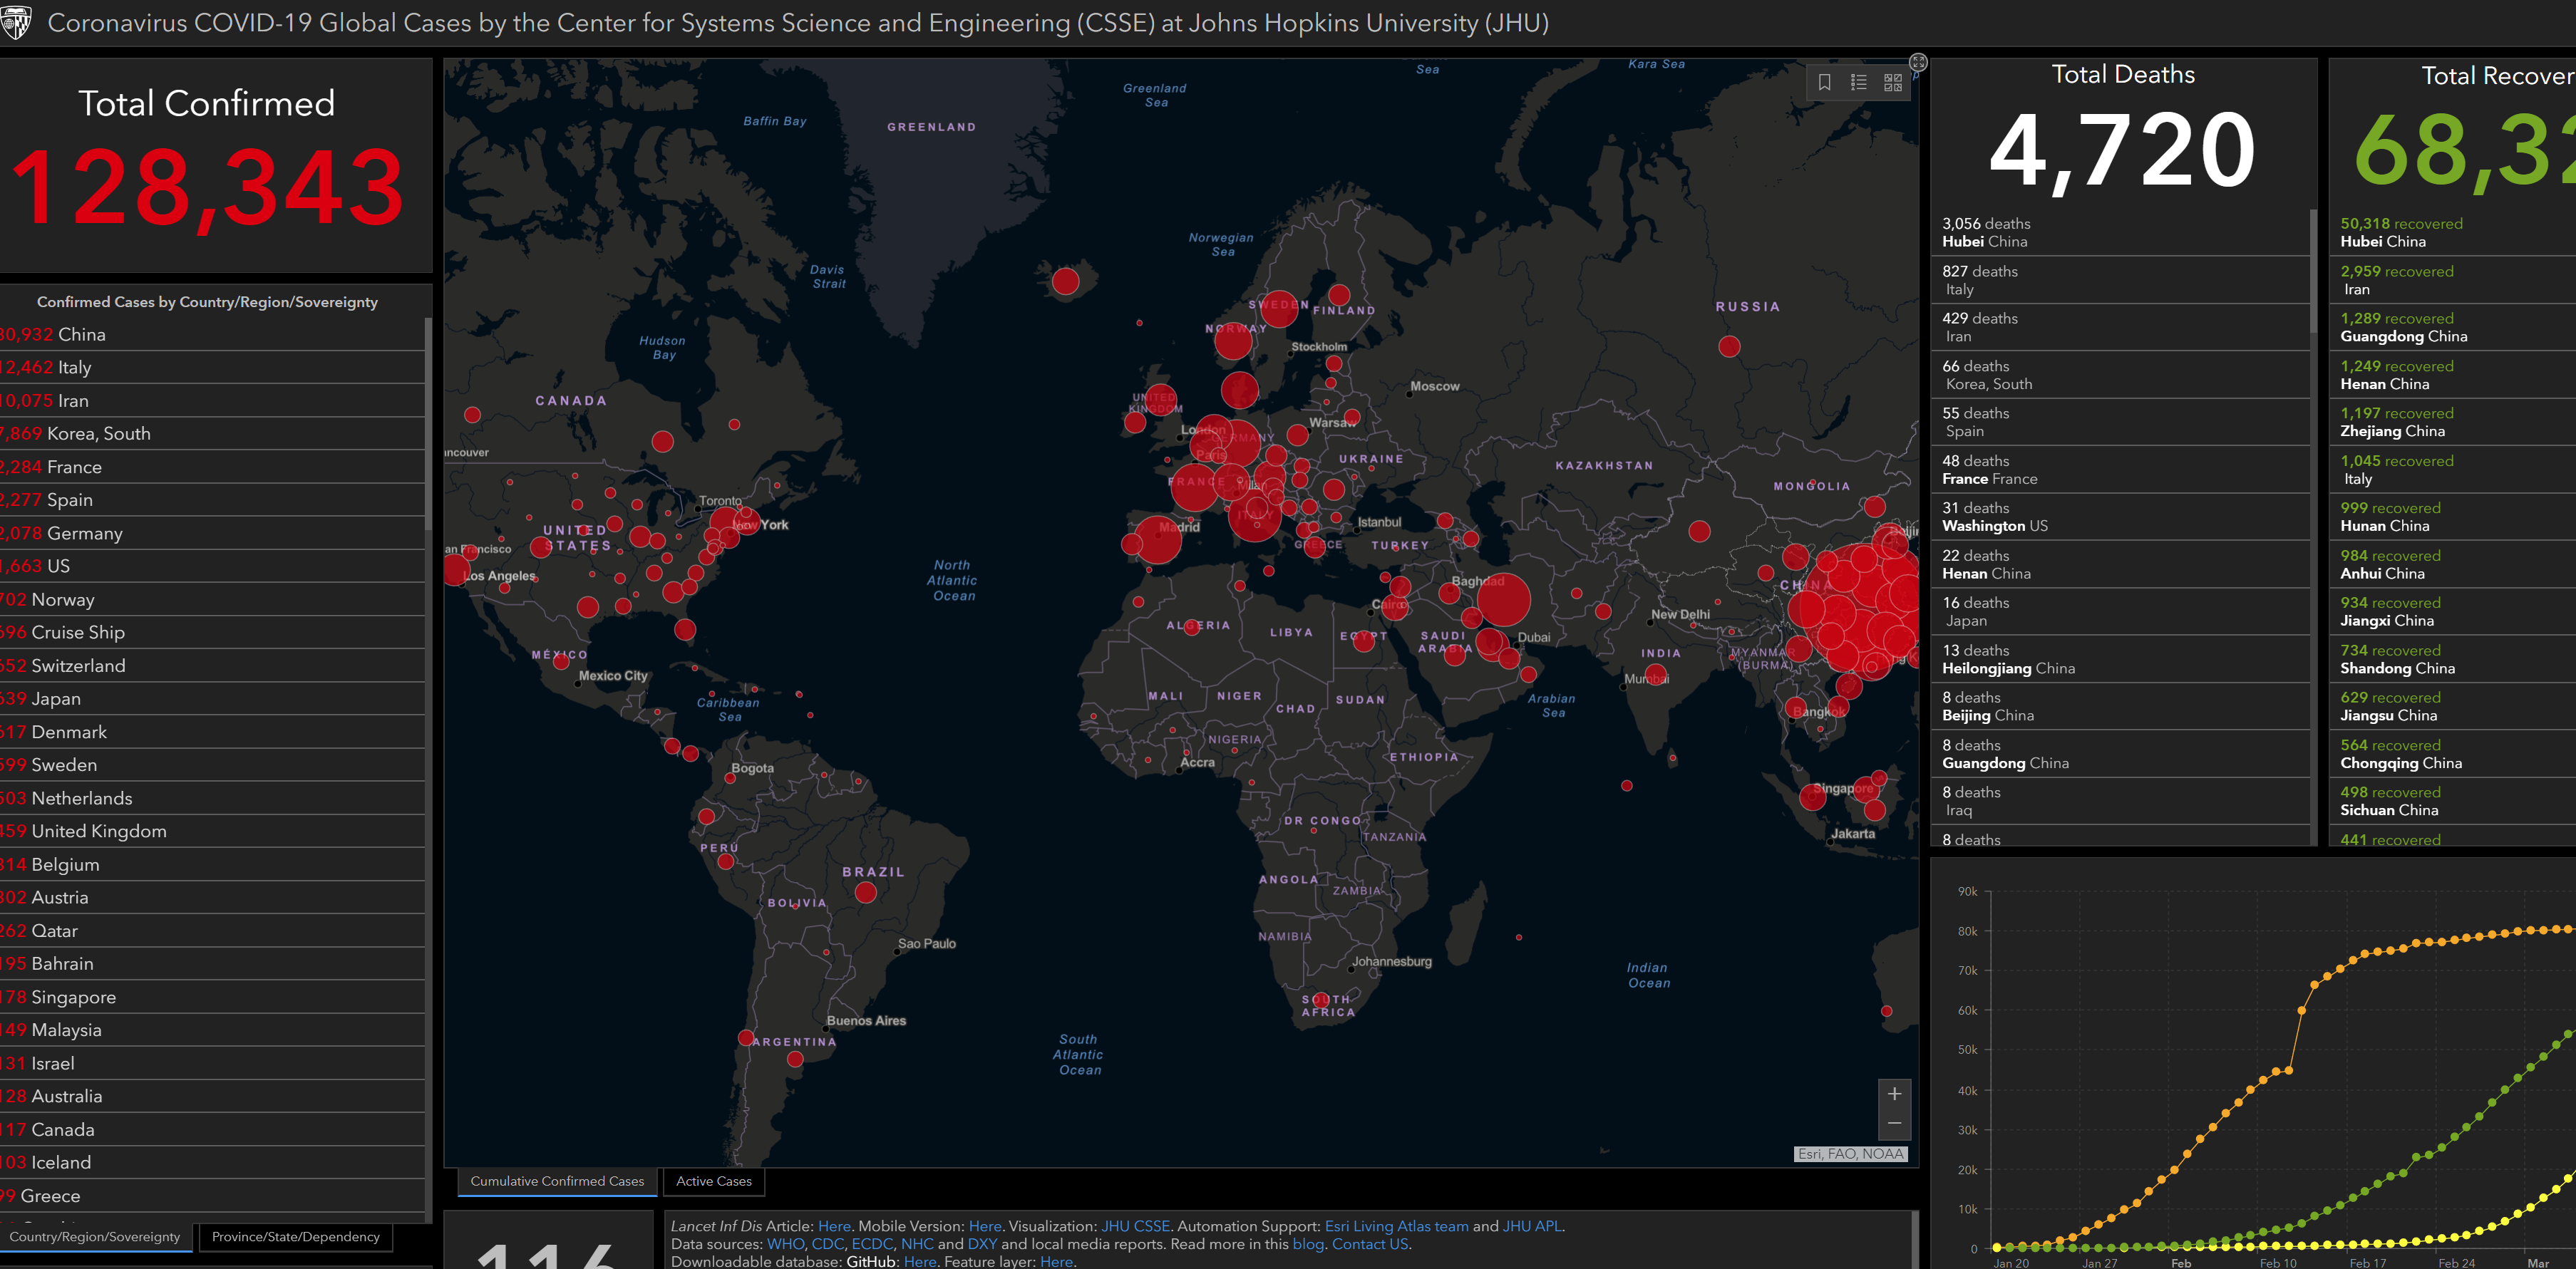Select Iran in confirmed cases list
2576x1269 pixels.
pyautogui.click(x=212, y=400)
